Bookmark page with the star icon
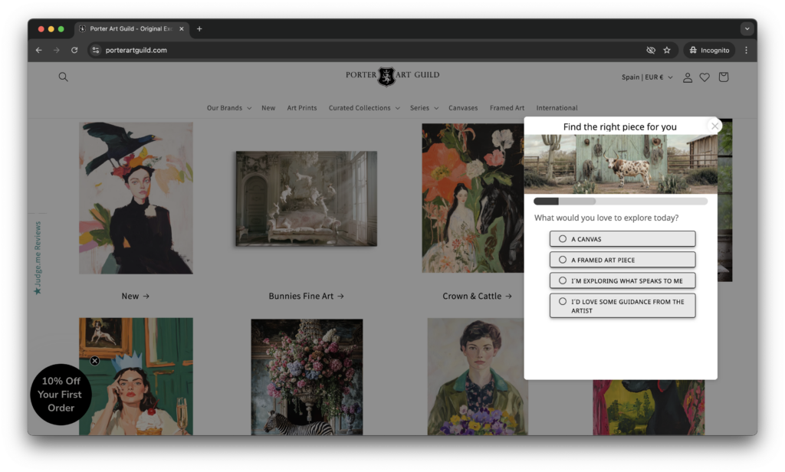This screenshot has height=472, width=785. pos(667,51)
